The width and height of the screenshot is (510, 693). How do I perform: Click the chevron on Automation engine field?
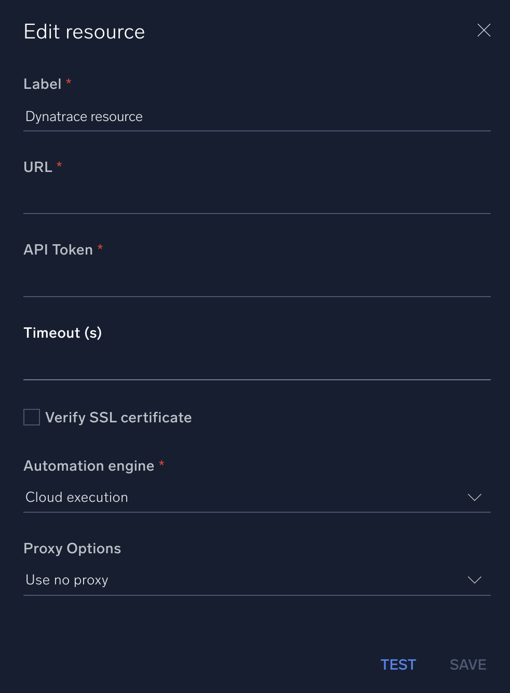[474, 497]
